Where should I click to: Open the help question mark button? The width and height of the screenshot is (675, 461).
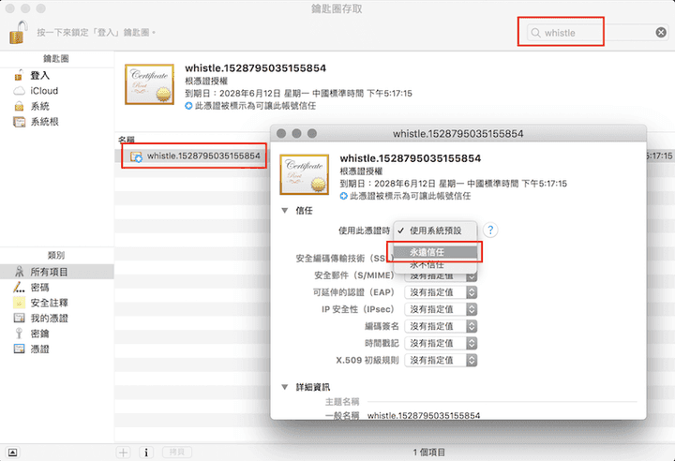tap(490, 230)
